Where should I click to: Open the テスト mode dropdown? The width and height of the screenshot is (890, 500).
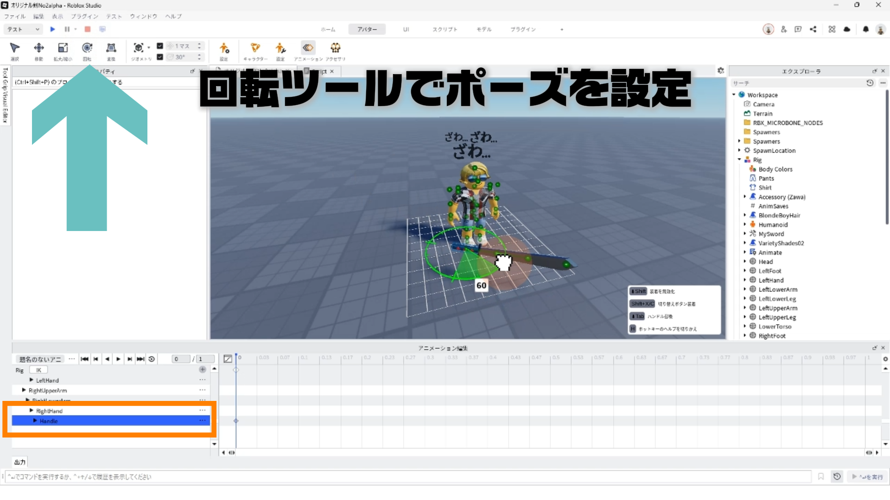pos(23,29)
